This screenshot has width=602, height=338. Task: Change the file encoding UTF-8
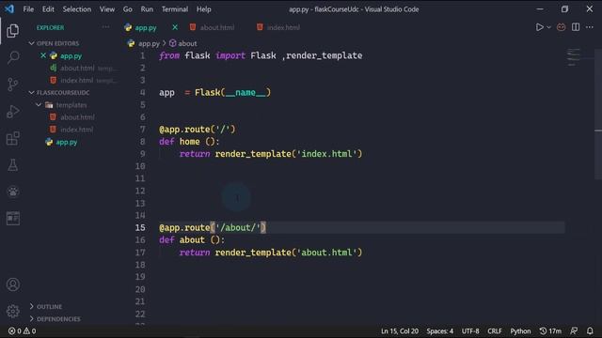tap(470, 330)
